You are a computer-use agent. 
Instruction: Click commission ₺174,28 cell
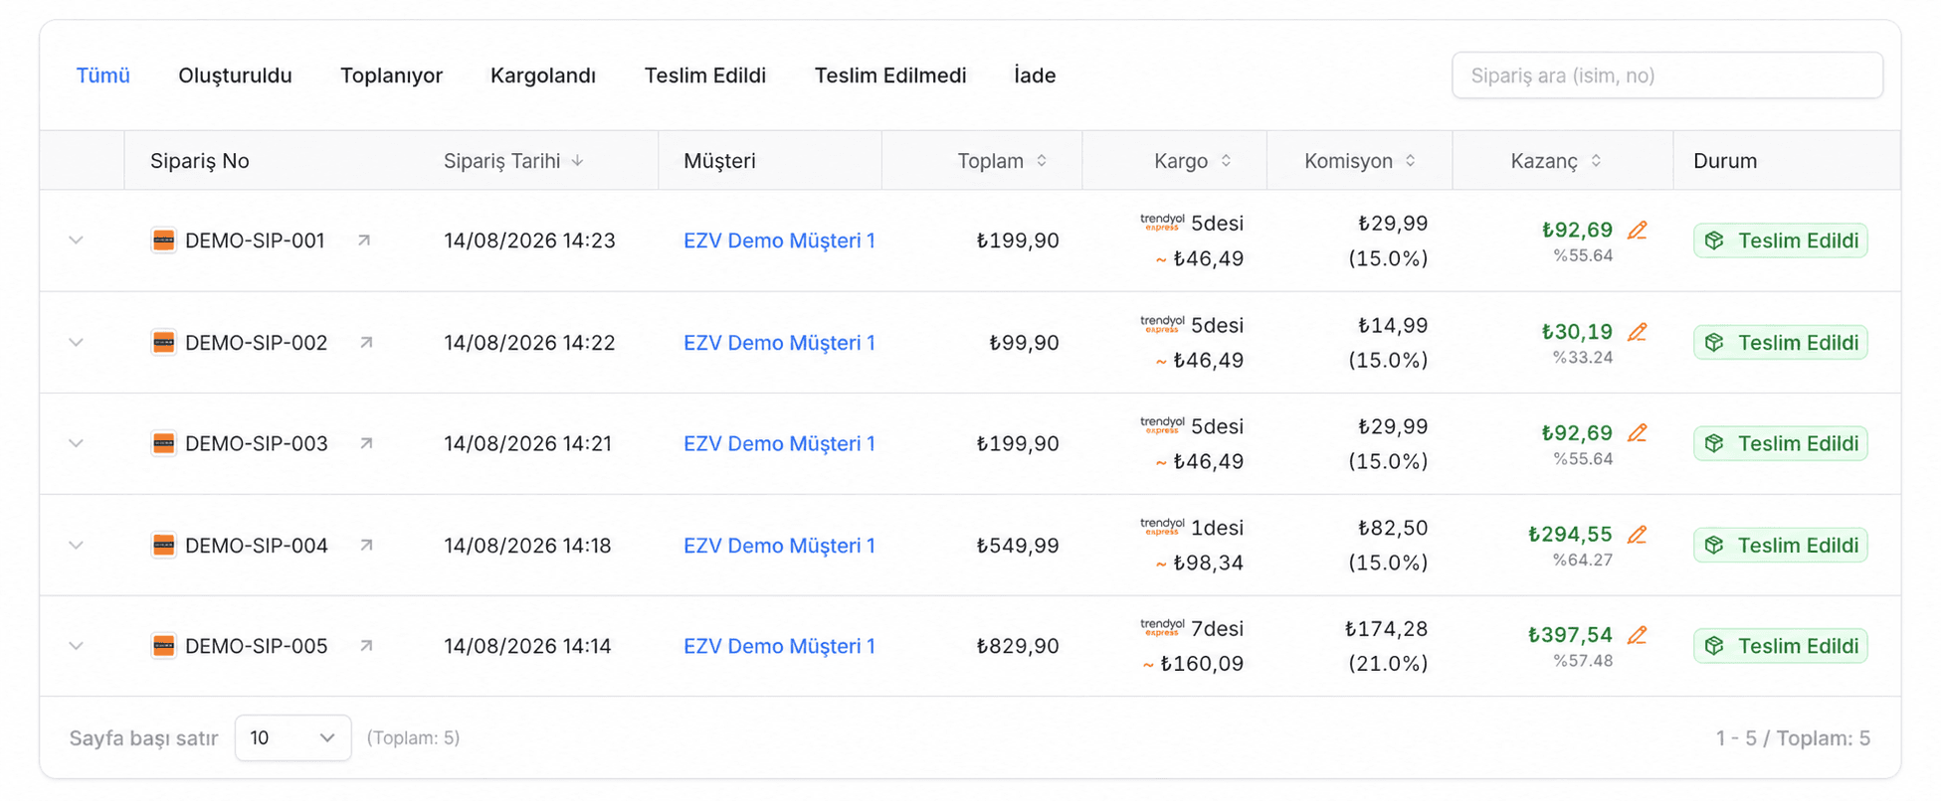[1386, 629]
